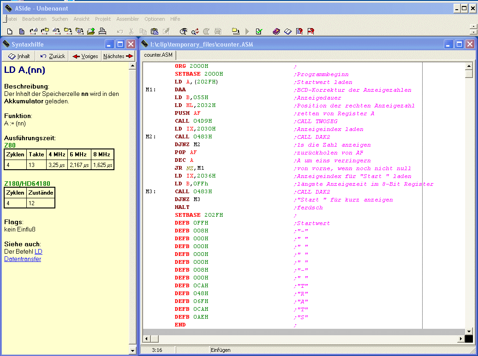Open the Suchen menu
Screen dimensions: 478x356
point(60,19)
